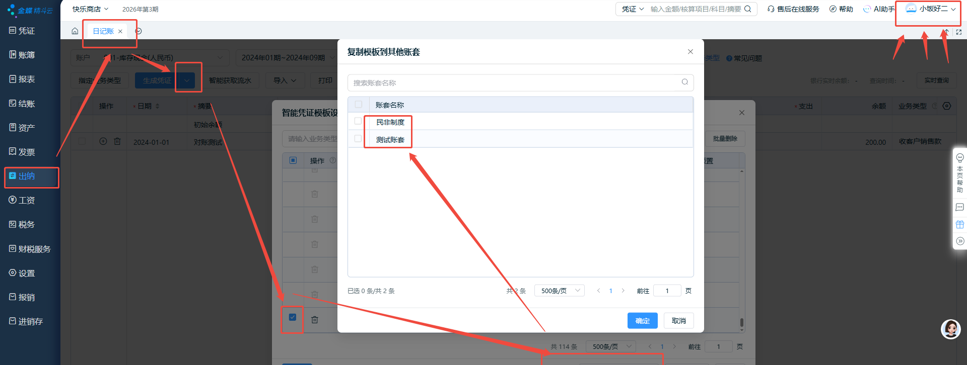
Task: Click the 生成凭证 button
Action: [x=157, y=80]
